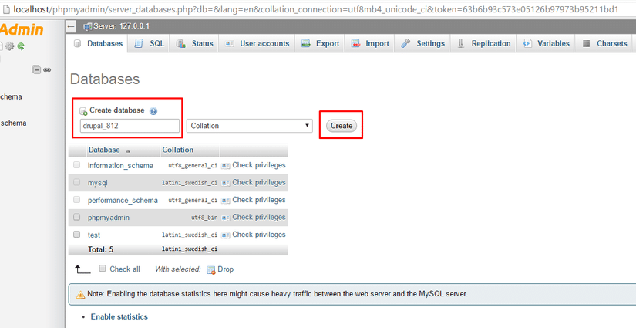Go to the Import tab
This screenshot has width=636, height=328.
click(x=369, y=43)
